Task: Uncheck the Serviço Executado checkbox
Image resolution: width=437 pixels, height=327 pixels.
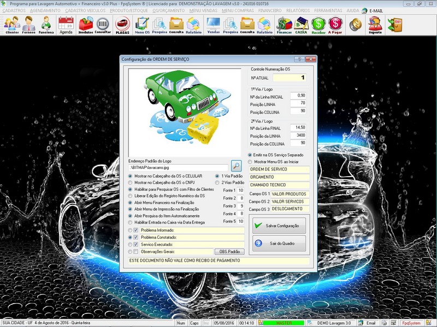Action: coord(135,244)
